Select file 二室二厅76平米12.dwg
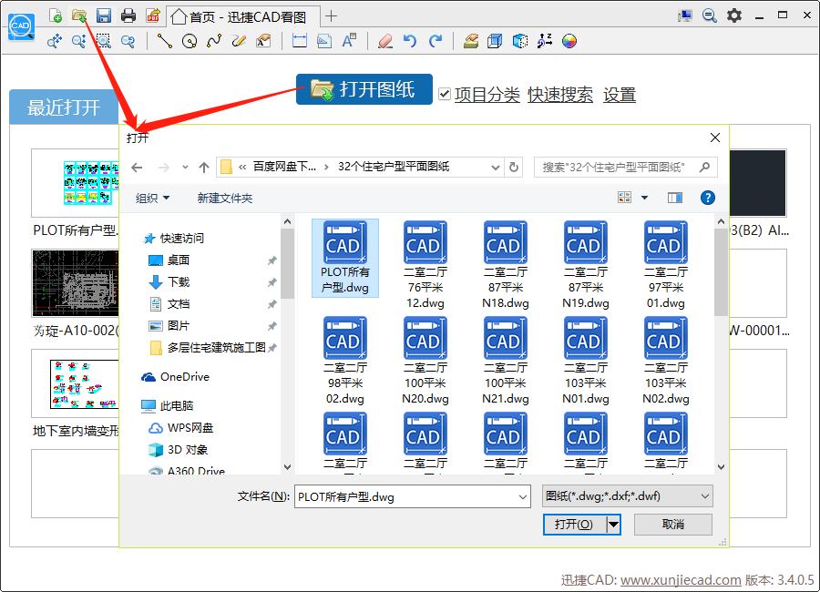 [x=425, y=265]
